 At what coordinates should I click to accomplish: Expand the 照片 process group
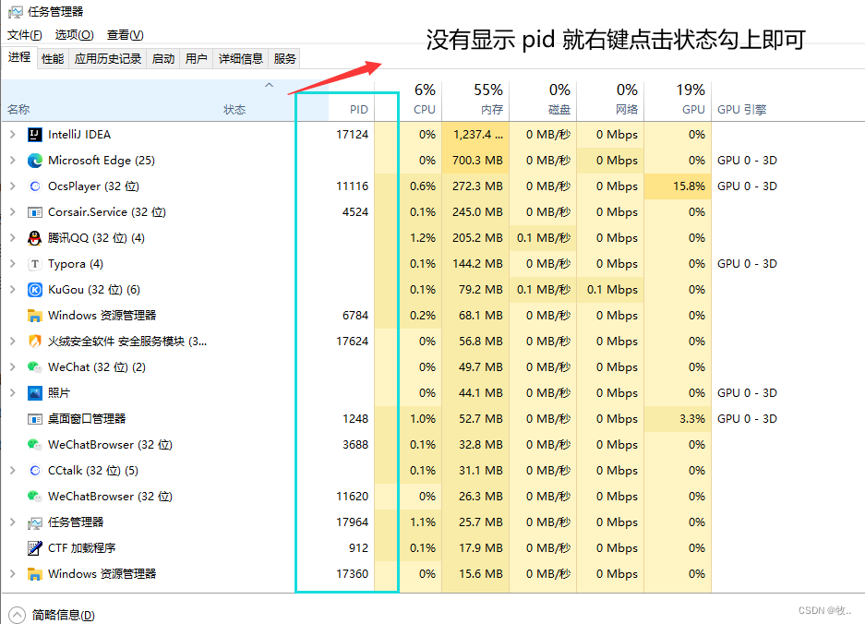point(13,393)
